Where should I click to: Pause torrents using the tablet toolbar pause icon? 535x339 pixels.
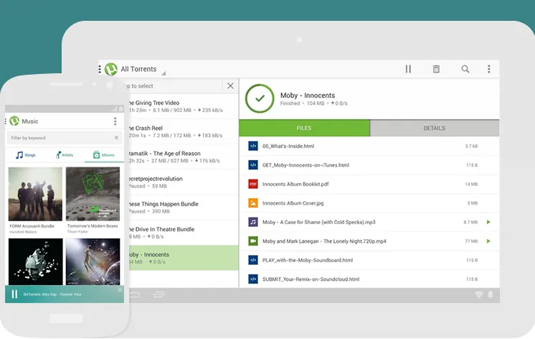[x=408, y=69]
